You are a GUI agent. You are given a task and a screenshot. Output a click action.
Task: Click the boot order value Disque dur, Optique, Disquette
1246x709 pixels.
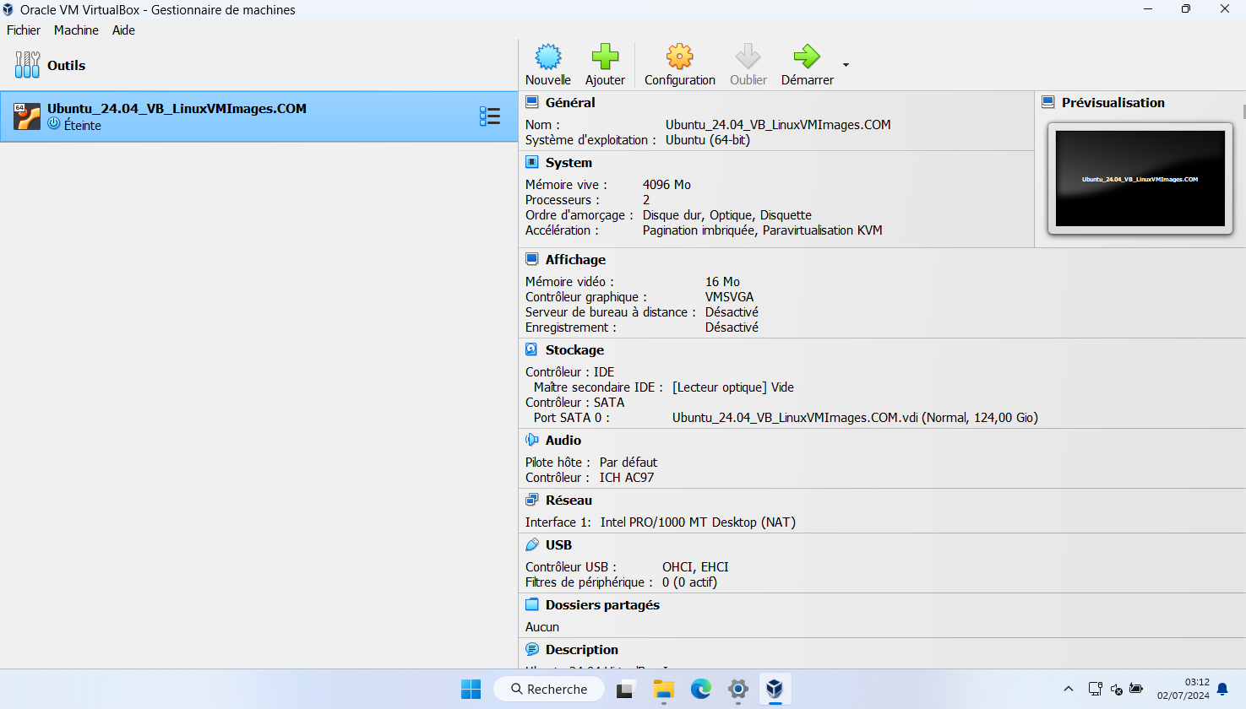click(x=726, y=214)
